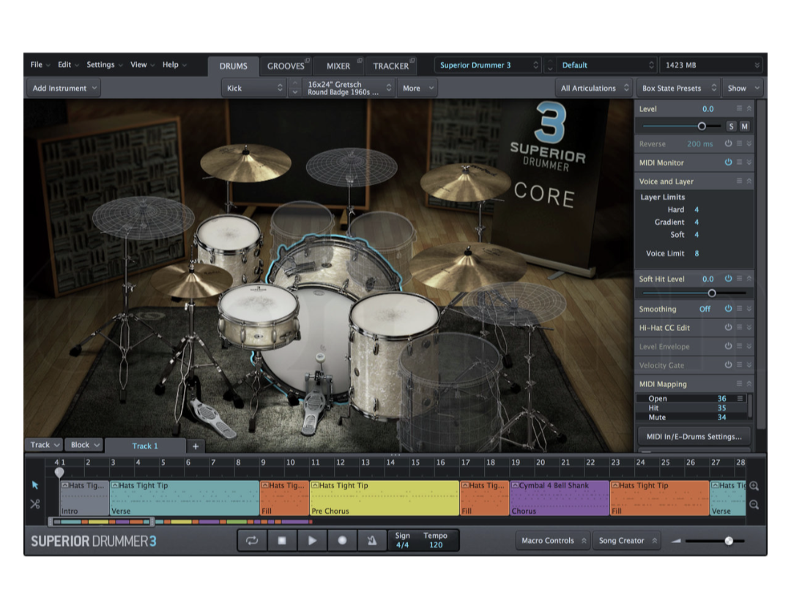Toggle the metronome icon
Image resolution: width=791 pixels, height=614 pixels.
[x=372, y=540]
